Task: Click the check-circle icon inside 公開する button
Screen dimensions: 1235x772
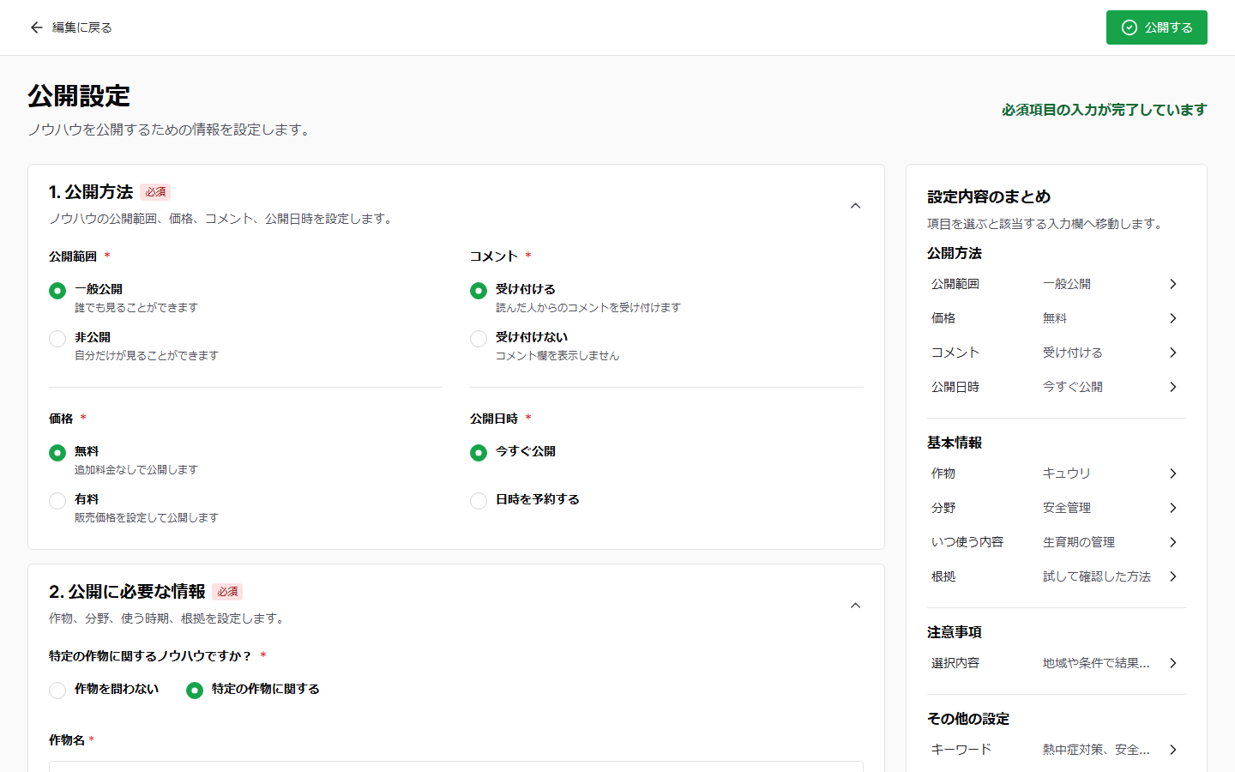Action: click(1130, 27)
